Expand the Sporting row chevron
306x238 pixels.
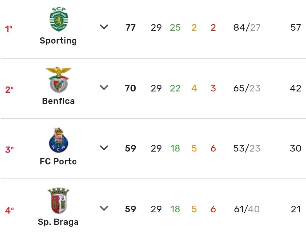pyautogui.click(x=104, y=27)
